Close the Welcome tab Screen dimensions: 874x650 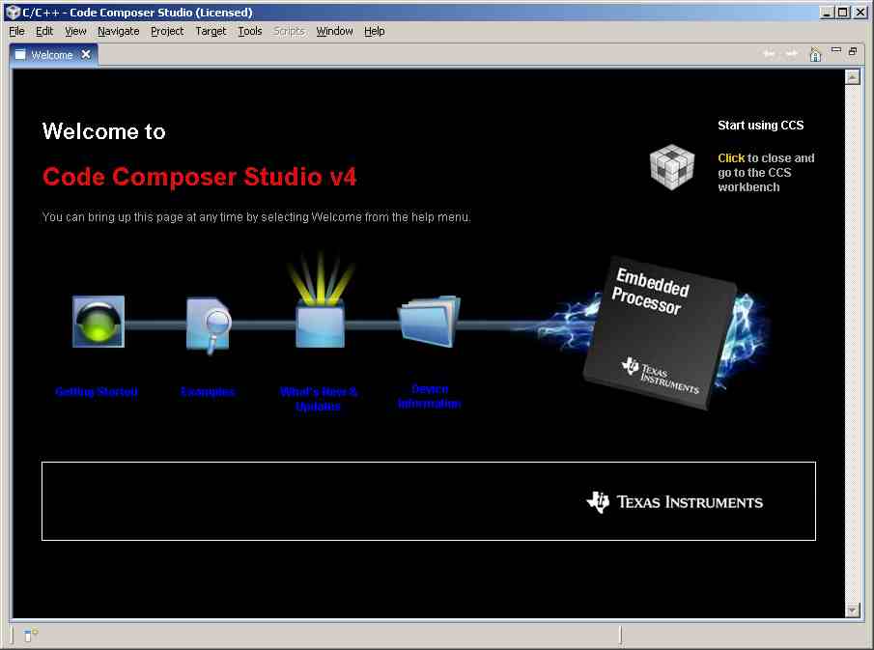(86, 54)
